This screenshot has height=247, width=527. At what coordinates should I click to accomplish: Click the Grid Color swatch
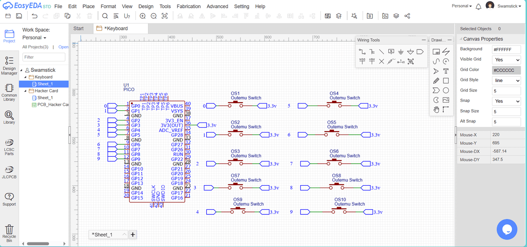[x=506, y=70]
